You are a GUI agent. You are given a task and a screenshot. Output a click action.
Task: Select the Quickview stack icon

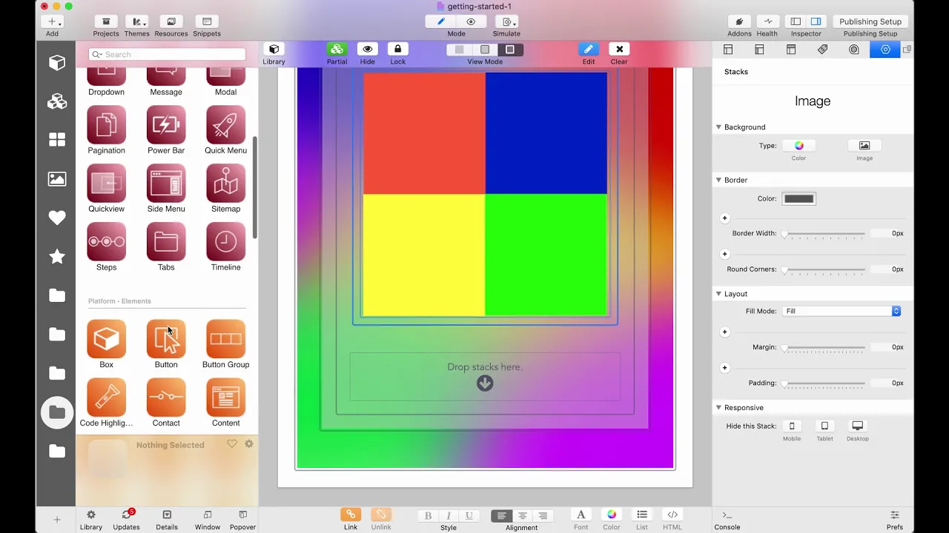[106, 183]
